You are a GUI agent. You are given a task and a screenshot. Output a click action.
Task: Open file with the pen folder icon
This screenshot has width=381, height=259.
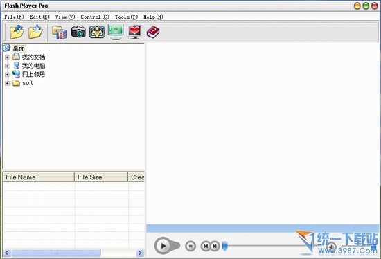(17, 32)
